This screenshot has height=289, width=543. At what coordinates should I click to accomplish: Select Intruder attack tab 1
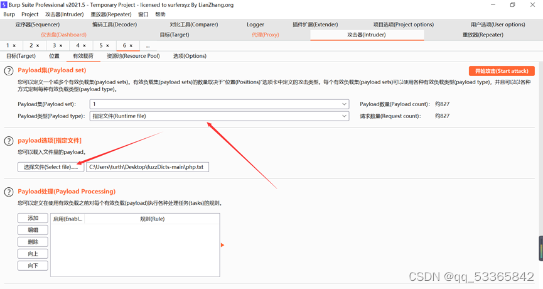point(8,45)
